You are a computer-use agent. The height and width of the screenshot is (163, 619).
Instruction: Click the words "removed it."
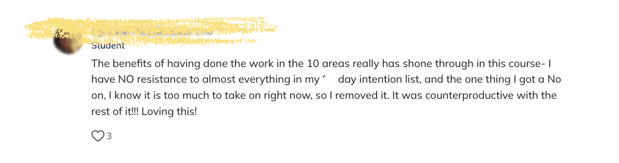[x=362, y=95]
